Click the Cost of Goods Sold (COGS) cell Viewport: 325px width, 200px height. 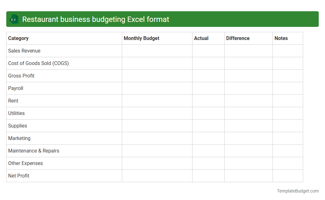tap(38, 63)
